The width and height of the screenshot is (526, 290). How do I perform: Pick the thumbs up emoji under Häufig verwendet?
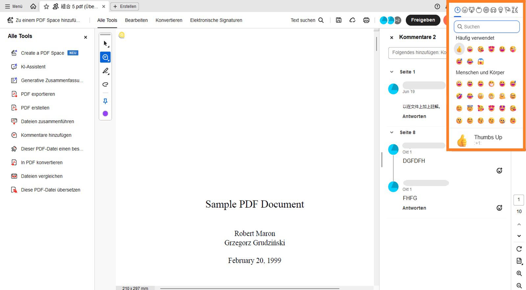(459, 49)
